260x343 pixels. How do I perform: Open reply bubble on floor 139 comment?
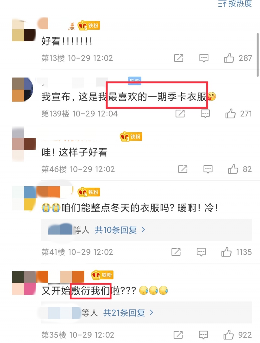[205, 114]
